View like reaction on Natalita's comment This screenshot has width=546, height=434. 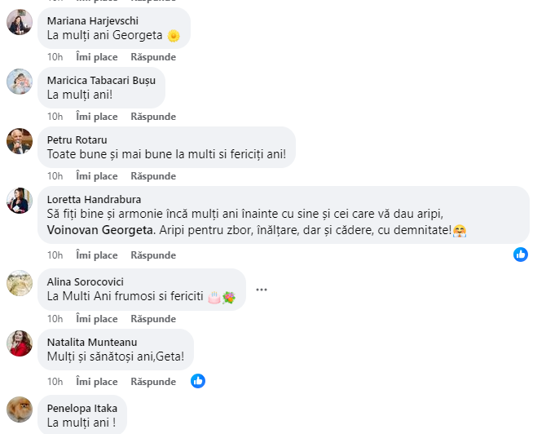198,381
